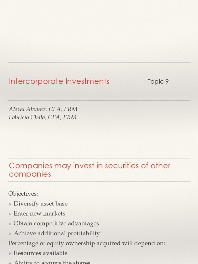The width and height of the screenshot is (198, 264).
Task: Select the diamond bullet beside Resources available
Action: 10,253
